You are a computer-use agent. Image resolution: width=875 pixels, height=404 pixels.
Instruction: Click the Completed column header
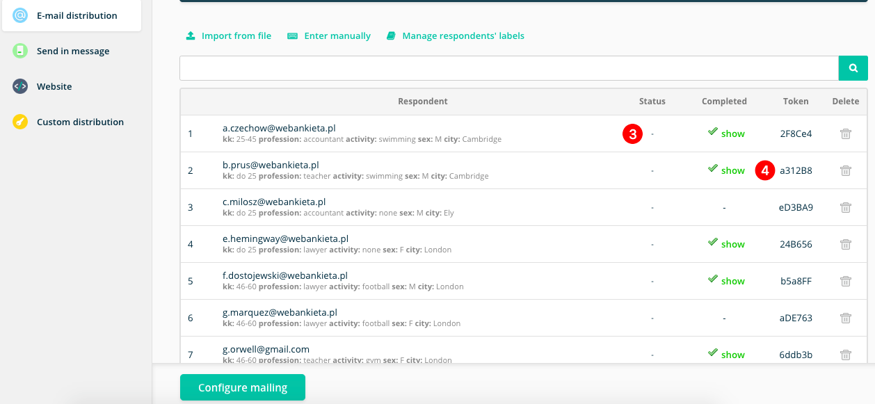pos(724,102)
